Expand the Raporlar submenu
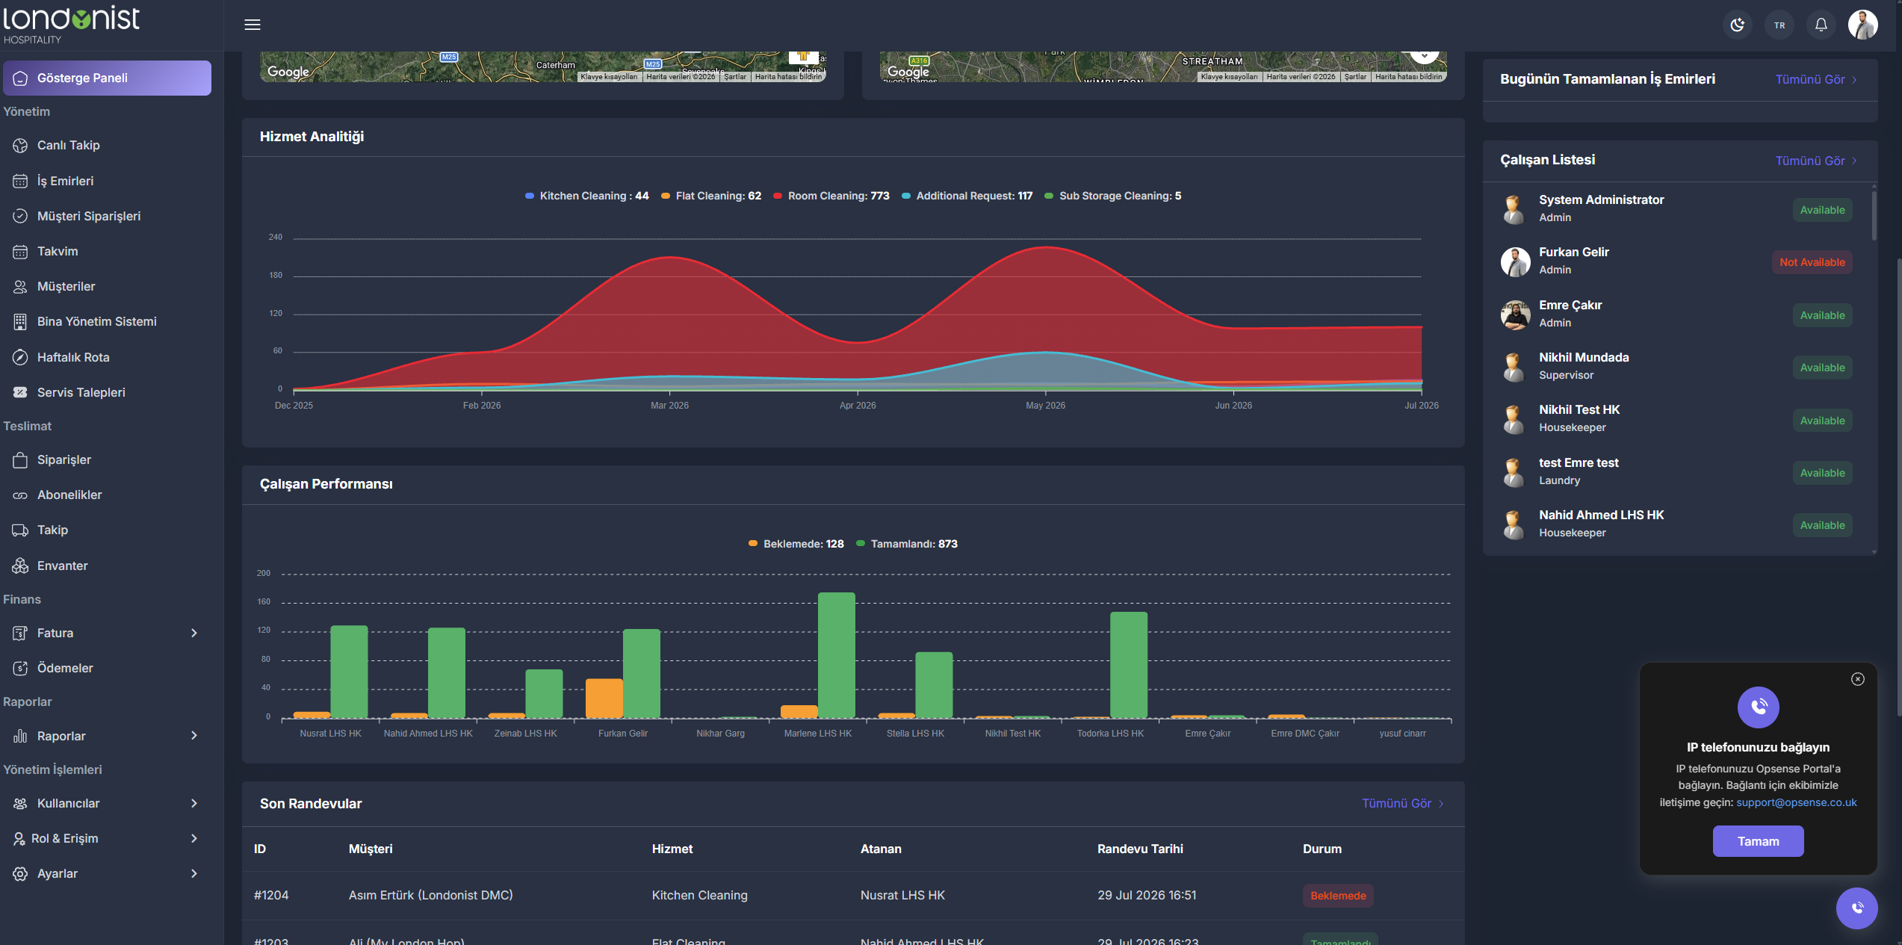This screenshot has height=945, width=1902. 107,736
